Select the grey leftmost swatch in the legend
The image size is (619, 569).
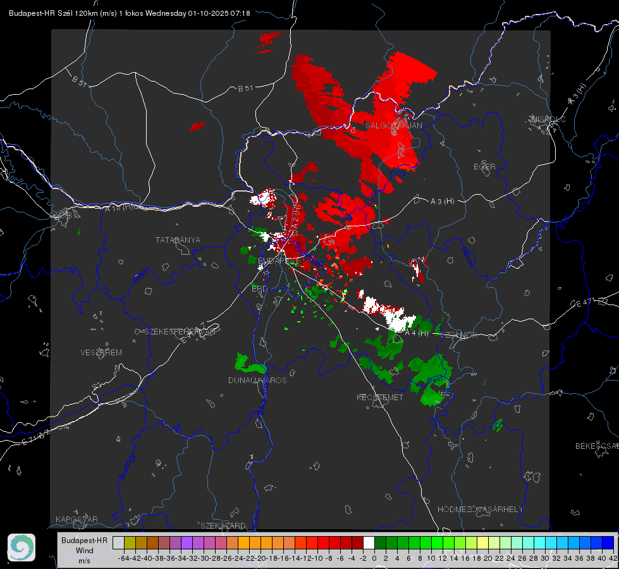pyautogui.click(x=118, y=542)
